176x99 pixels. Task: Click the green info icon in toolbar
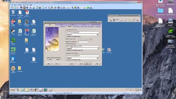click(88, 8)
